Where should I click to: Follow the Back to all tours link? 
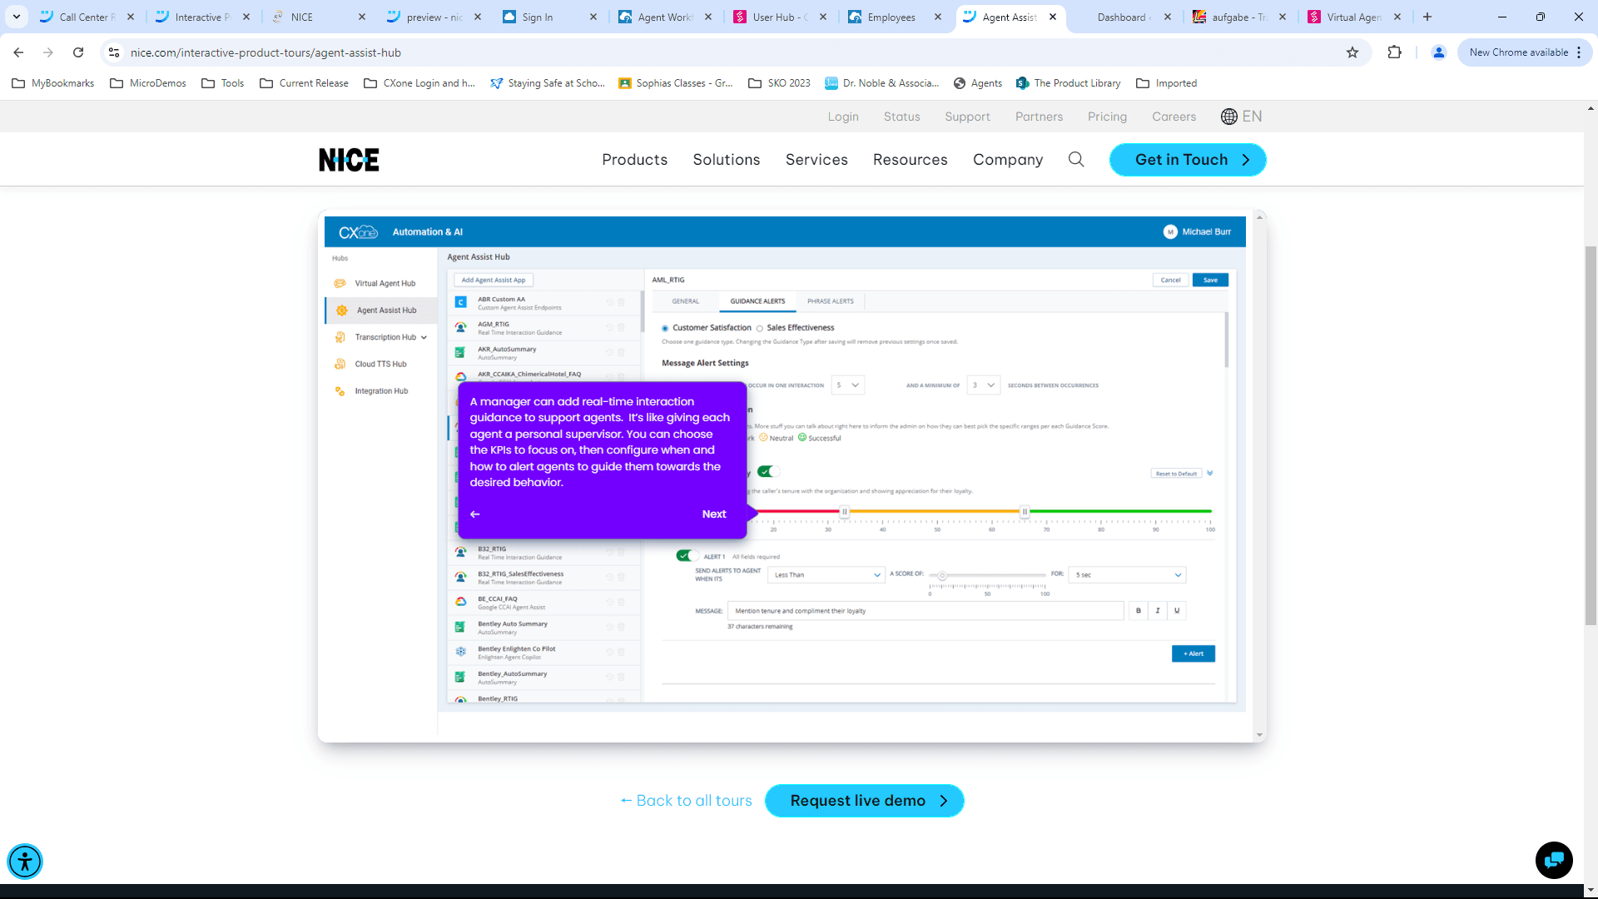(687, 801)
